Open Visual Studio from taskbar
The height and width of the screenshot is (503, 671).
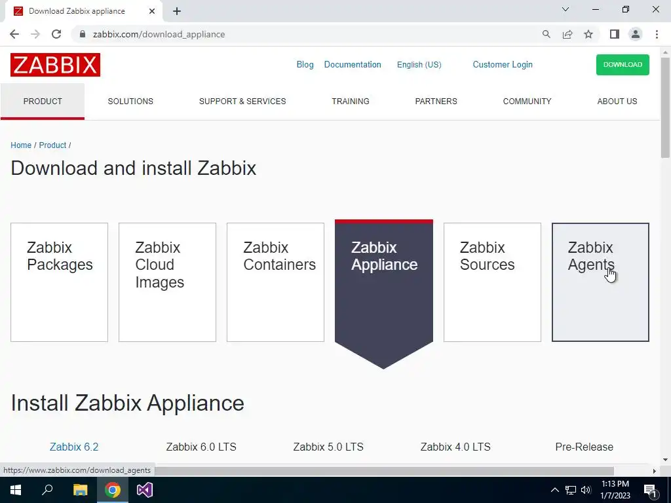145,490
